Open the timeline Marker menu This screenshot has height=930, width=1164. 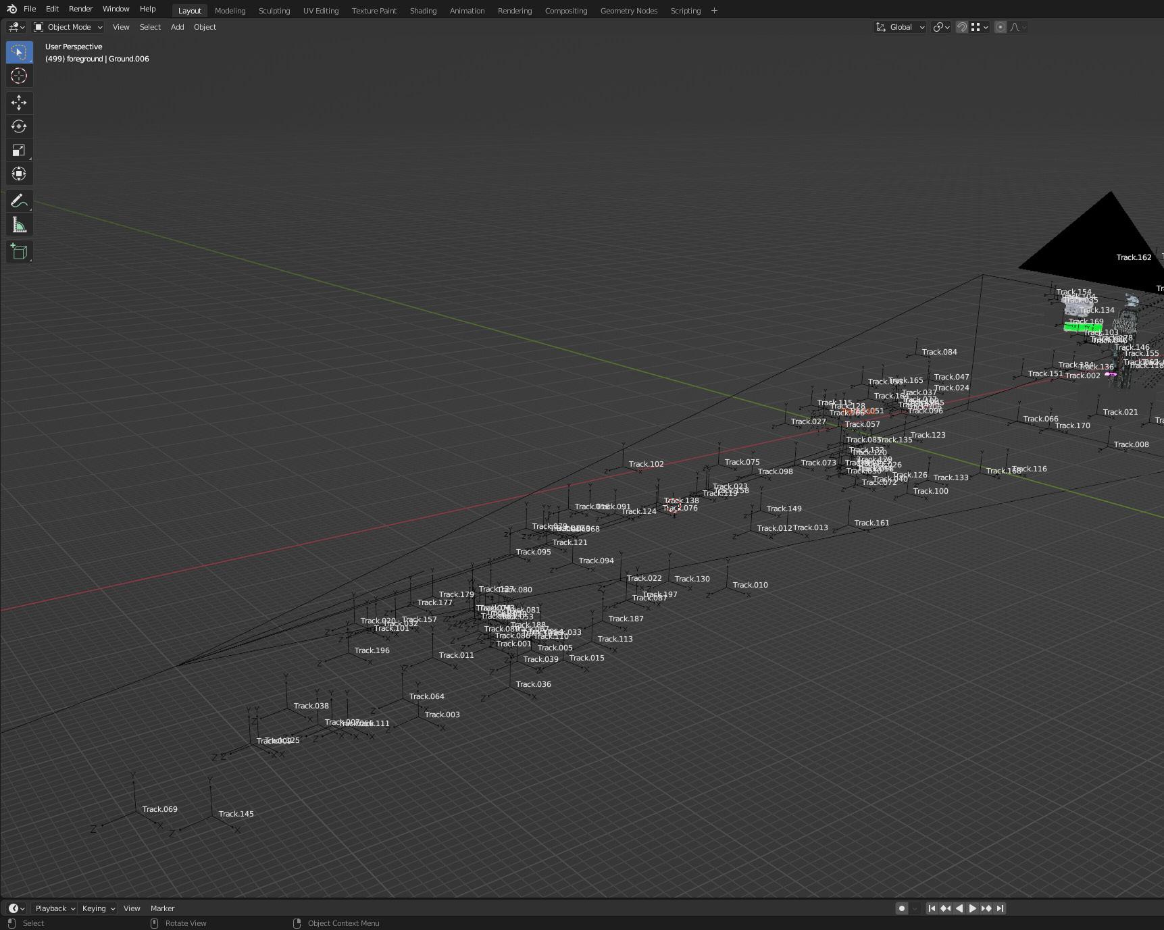coord(162,908)
